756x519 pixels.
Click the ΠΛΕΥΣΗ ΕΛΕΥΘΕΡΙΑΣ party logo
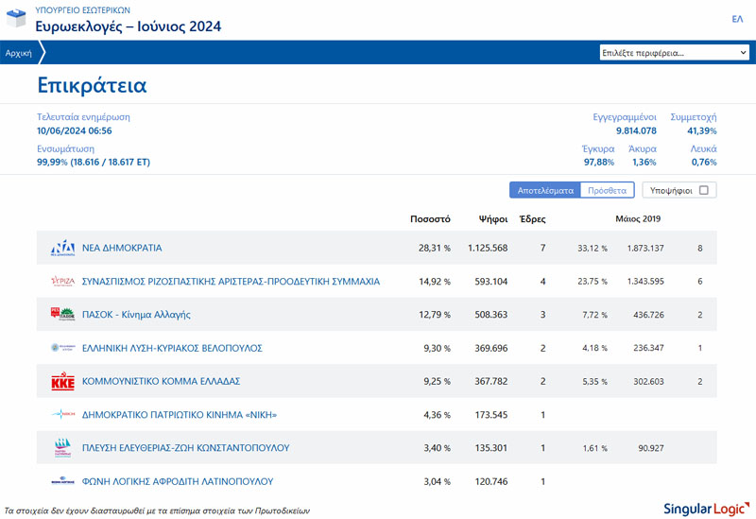pyautogui.click(x=62, y=447)
